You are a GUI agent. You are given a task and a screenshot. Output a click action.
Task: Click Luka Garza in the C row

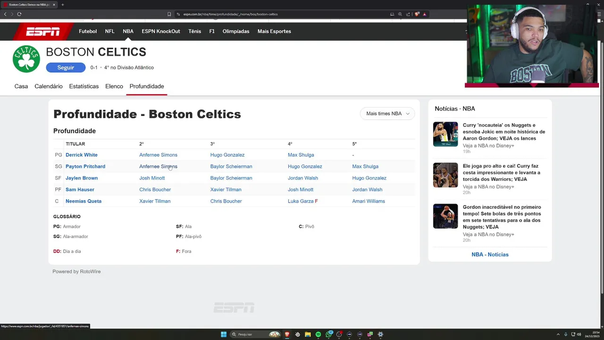[x=301, y=201]
